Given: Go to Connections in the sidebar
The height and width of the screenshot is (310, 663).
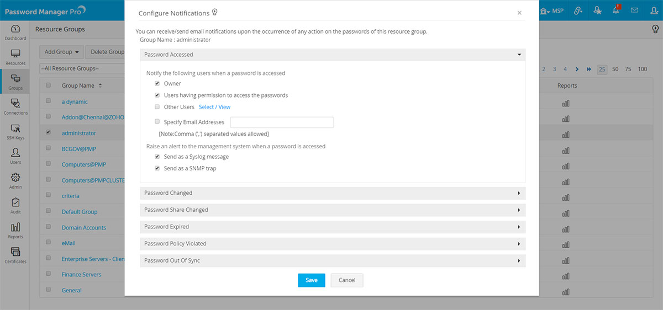Looking at the screenshot, I should [x=15, y=106].
